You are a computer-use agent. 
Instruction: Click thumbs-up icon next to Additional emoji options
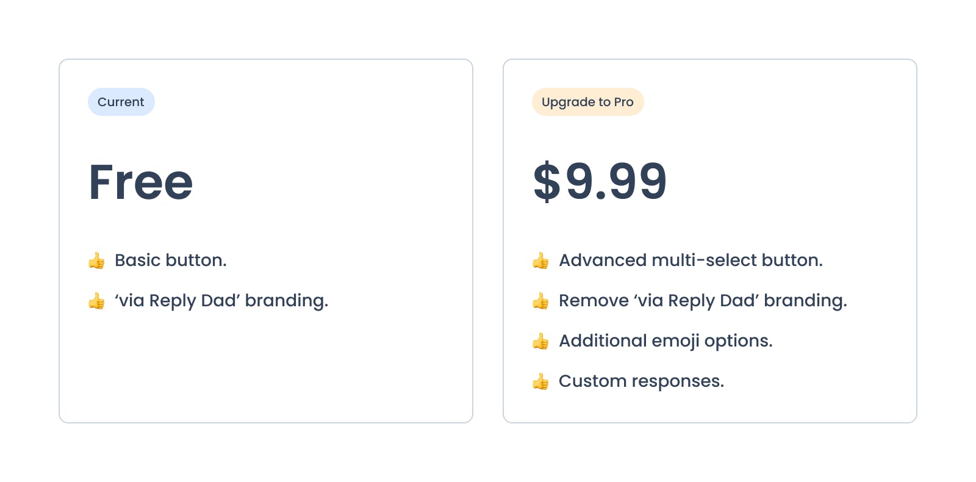click(x=540, y=341)
